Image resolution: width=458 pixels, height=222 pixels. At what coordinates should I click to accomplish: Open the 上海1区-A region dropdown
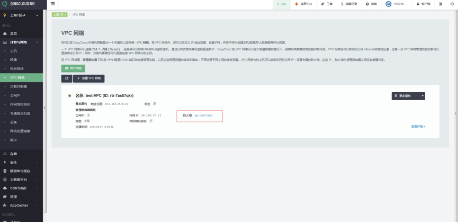coord(21,15)
